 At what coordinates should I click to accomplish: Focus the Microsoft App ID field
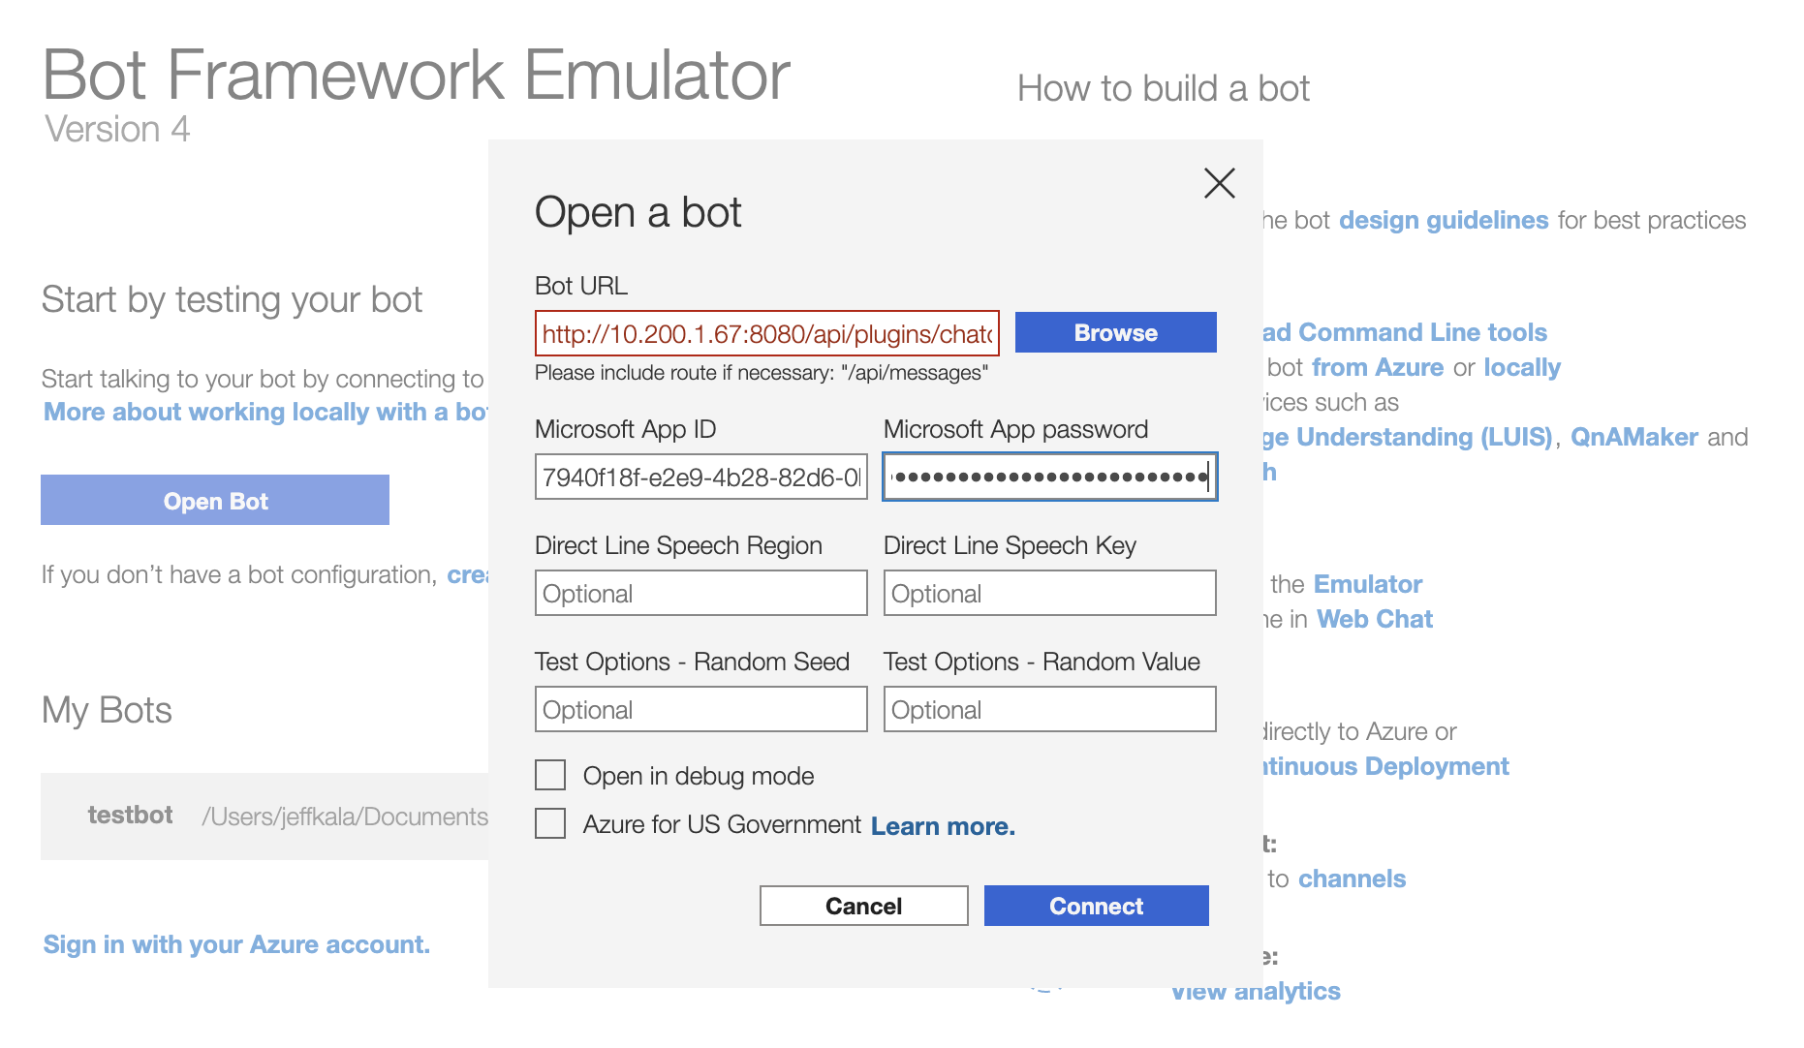700,478
